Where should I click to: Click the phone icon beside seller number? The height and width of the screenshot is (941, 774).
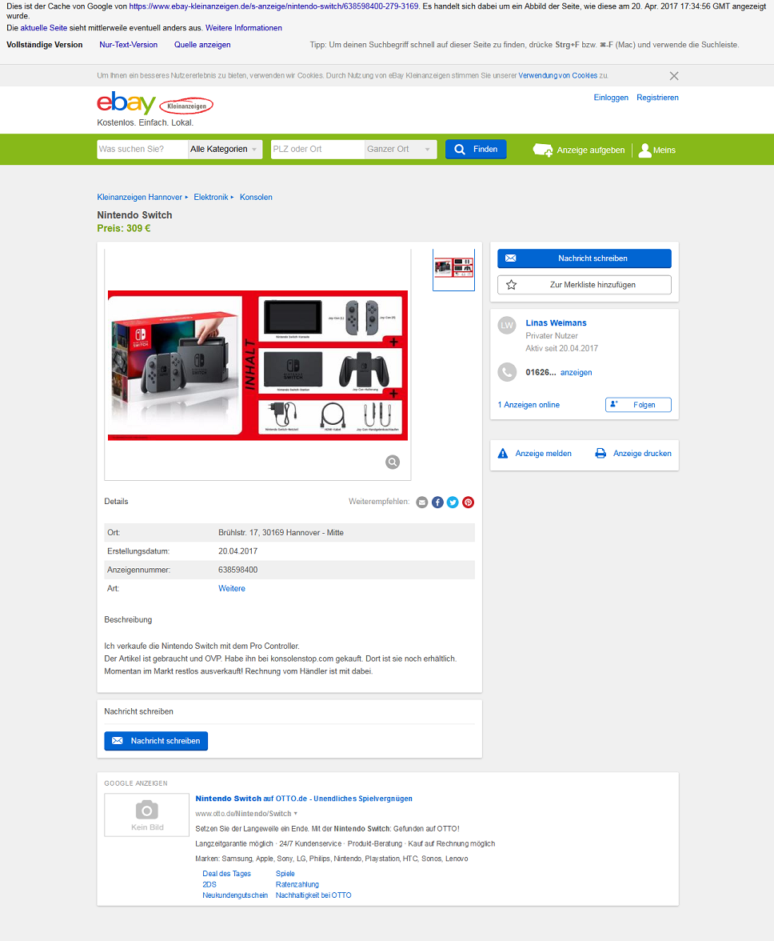(507, 372)
